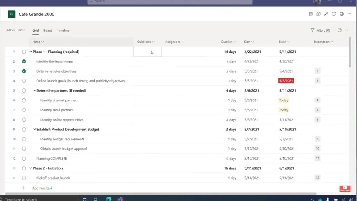Screen dimensions: 357x201
Task: Click the volume speaker tray icon
Action: pos(351,200)
